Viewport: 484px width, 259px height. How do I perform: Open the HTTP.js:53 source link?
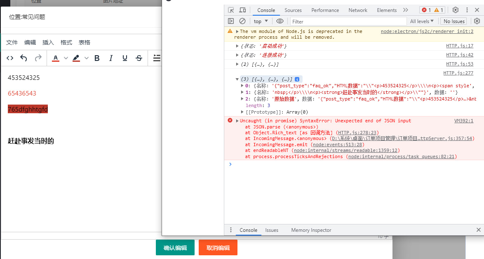(460, 64)
